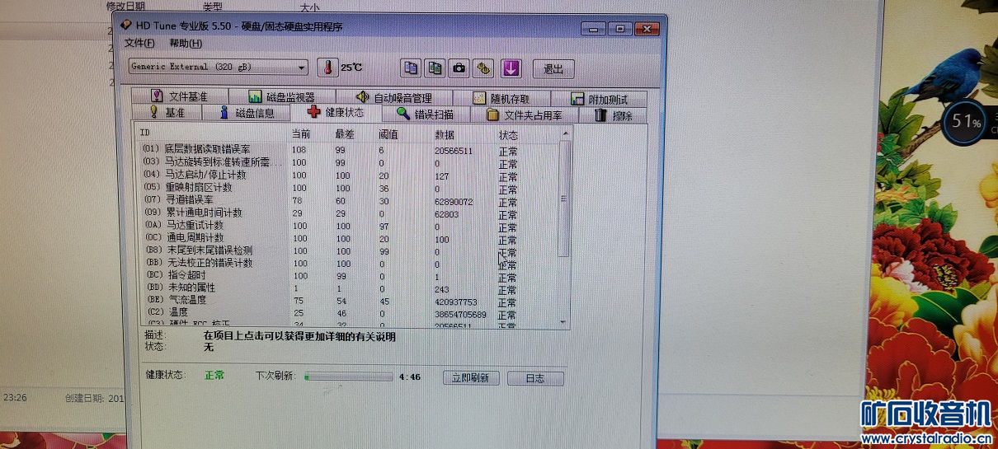Switch to the 文件基准 tab
Image resolution: width=998 pixels, height=449 pixels.
178,97
